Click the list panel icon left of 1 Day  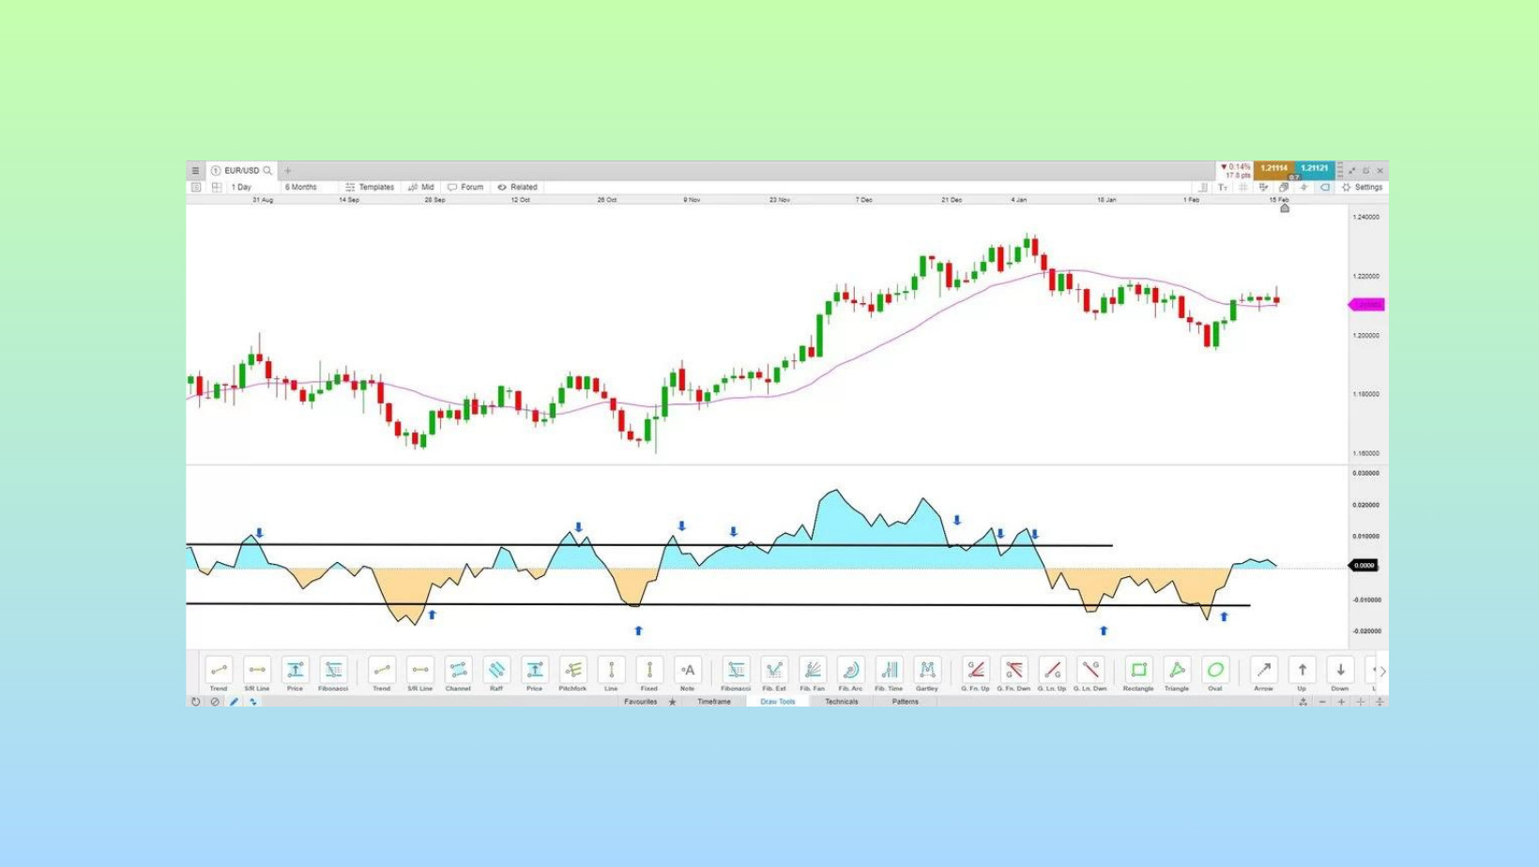click(x=196, y=188)
